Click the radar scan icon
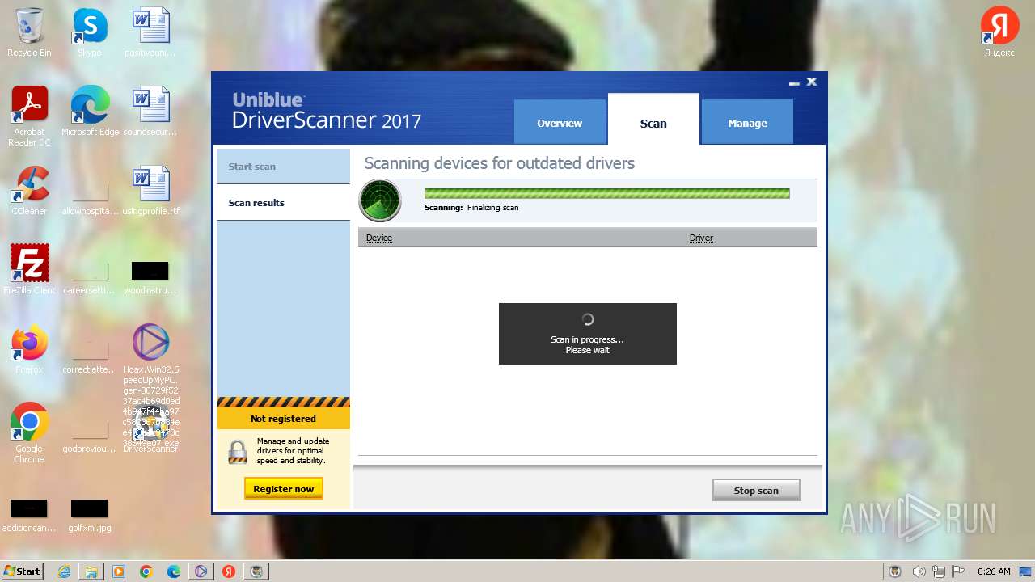The height and width of the screenshot is (582, 1035). [380, 200]
